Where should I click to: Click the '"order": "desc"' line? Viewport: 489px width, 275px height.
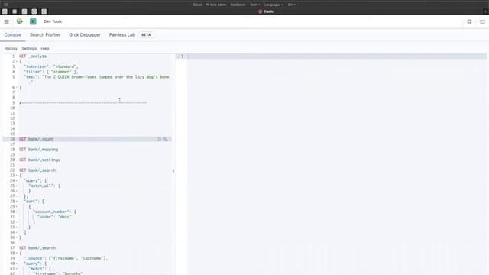pyautogui.click(x=54, y=217)
